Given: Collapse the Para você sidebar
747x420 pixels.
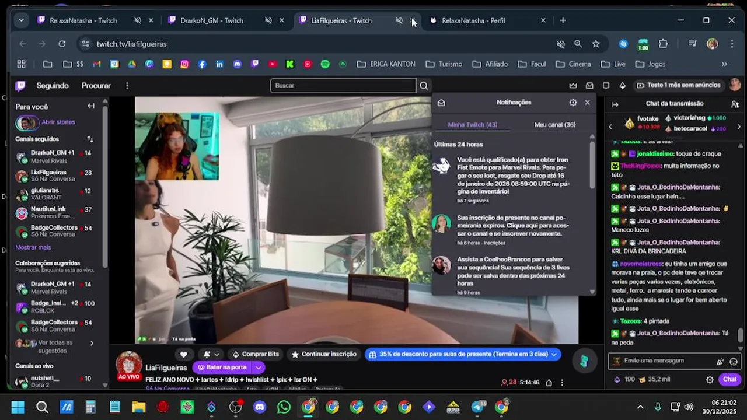Looking at the screenshot, I should tap(91, 106).
